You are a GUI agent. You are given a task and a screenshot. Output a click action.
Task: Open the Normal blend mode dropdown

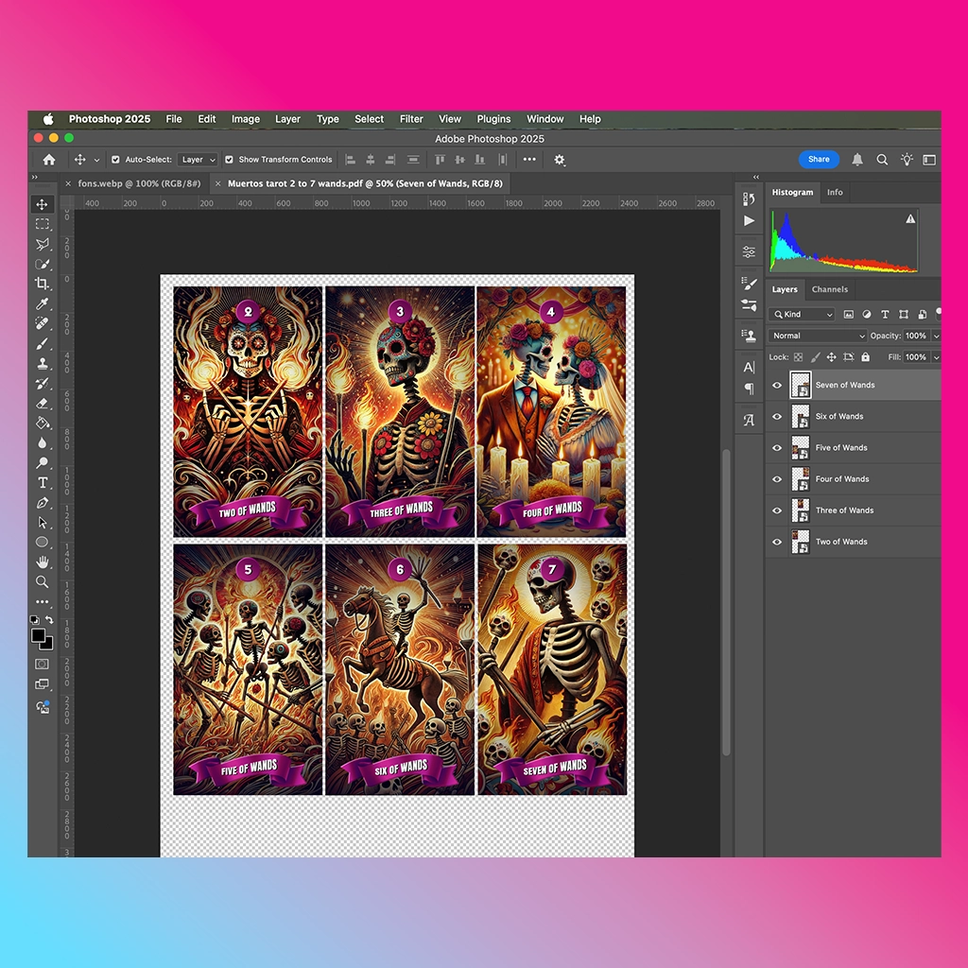818,336
